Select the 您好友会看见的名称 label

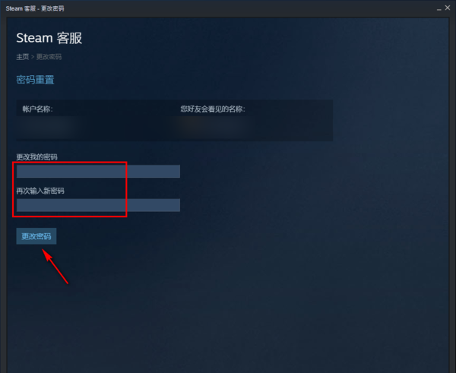(x=213, y=109)
